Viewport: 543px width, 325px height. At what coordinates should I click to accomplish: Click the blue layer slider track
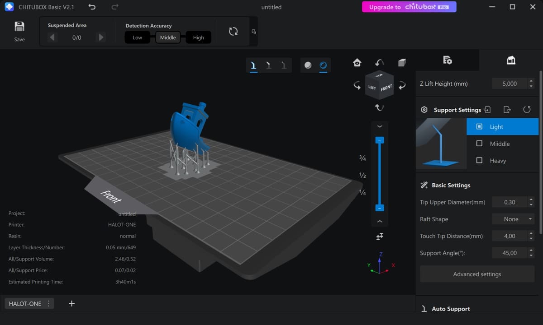380,174
